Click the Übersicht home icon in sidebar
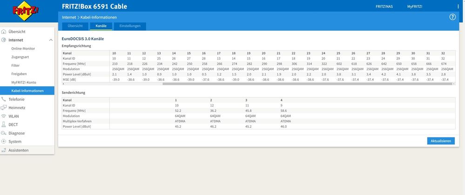The image size is (465, 195). point(4,32)
